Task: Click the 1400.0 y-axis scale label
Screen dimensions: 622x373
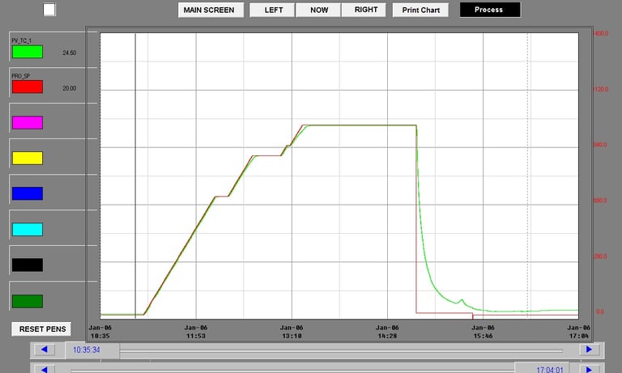Action: point(601,34)
